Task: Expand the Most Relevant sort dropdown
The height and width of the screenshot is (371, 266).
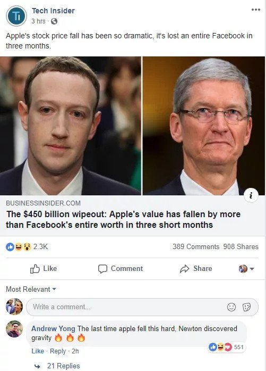Action: click(x=31, y=289)
